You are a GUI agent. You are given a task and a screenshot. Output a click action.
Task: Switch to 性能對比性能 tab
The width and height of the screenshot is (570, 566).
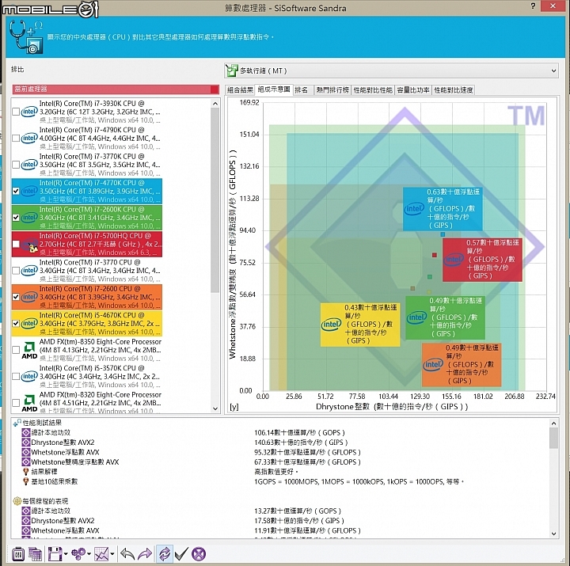click(x=373, y=89)
